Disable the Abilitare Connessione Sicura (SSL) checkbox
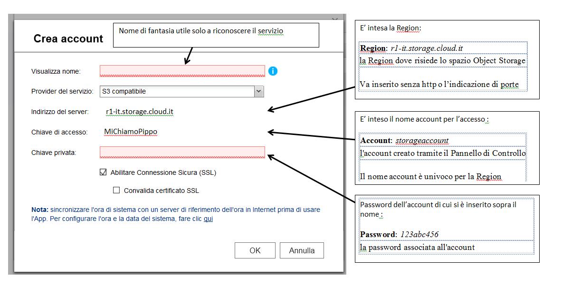The width and height of the screenshot is (562, 287). [x=103, y=172]
